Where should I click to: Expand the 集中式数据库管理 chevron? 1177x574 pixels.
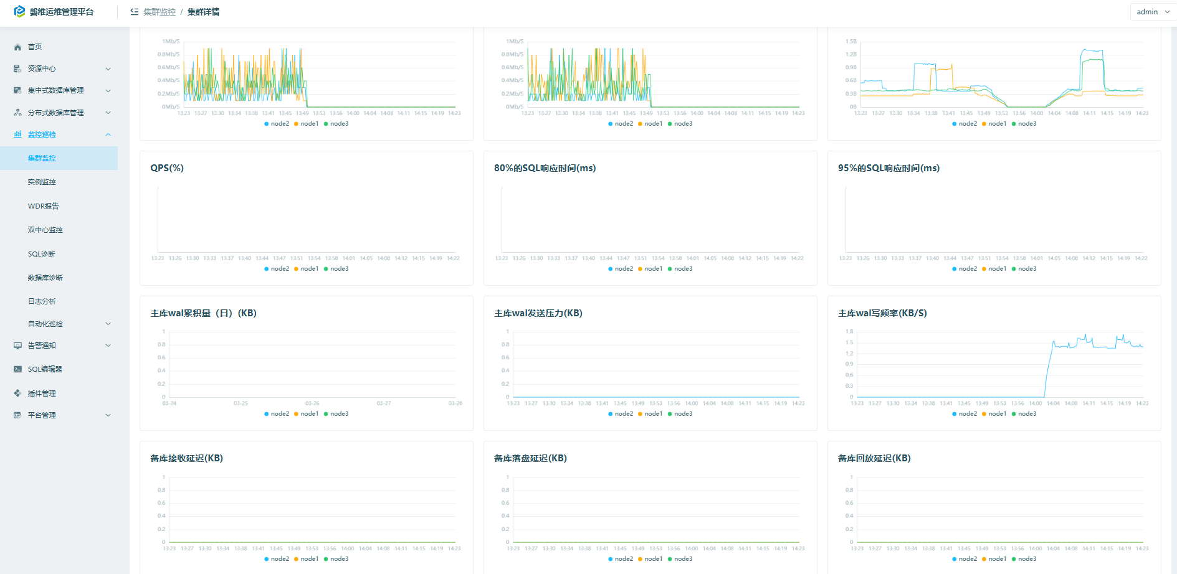(x=108, y=91)
